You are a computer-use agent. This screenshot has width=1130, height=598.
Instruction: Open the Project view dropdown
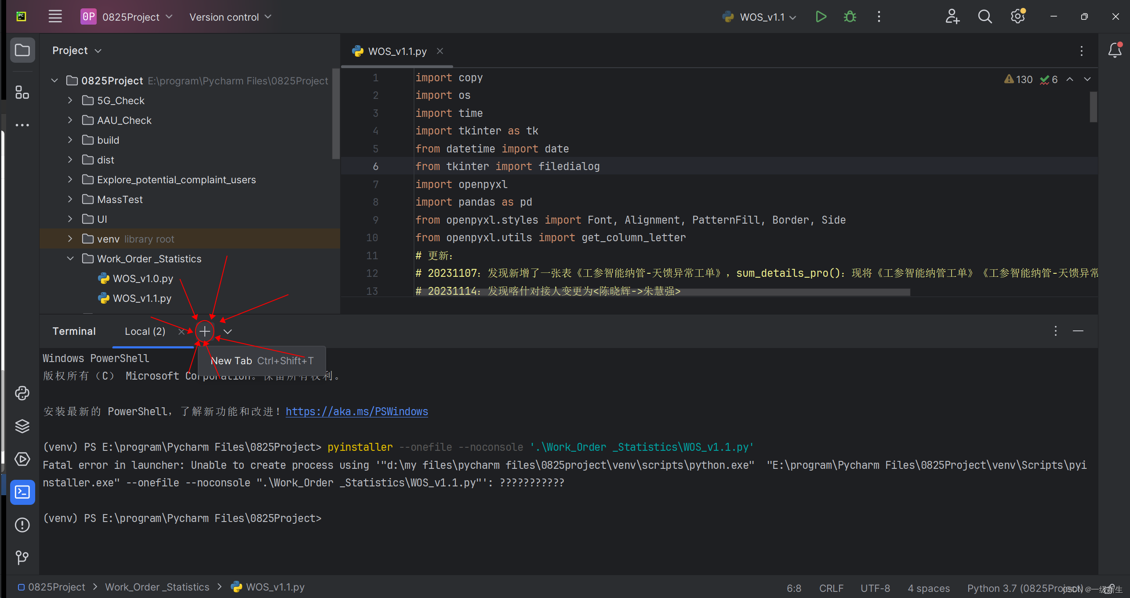[77, 51]
